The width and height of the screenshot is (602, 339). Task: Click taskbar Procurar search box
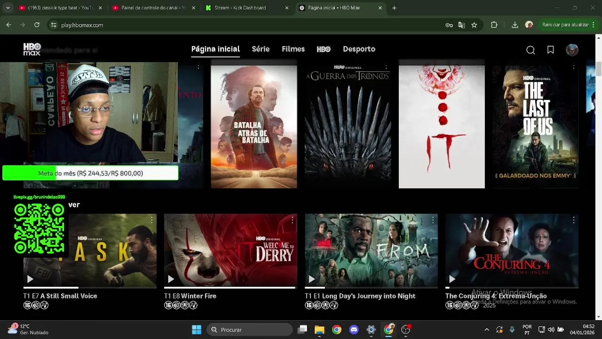pyautogui.click(x=250, y=330)
